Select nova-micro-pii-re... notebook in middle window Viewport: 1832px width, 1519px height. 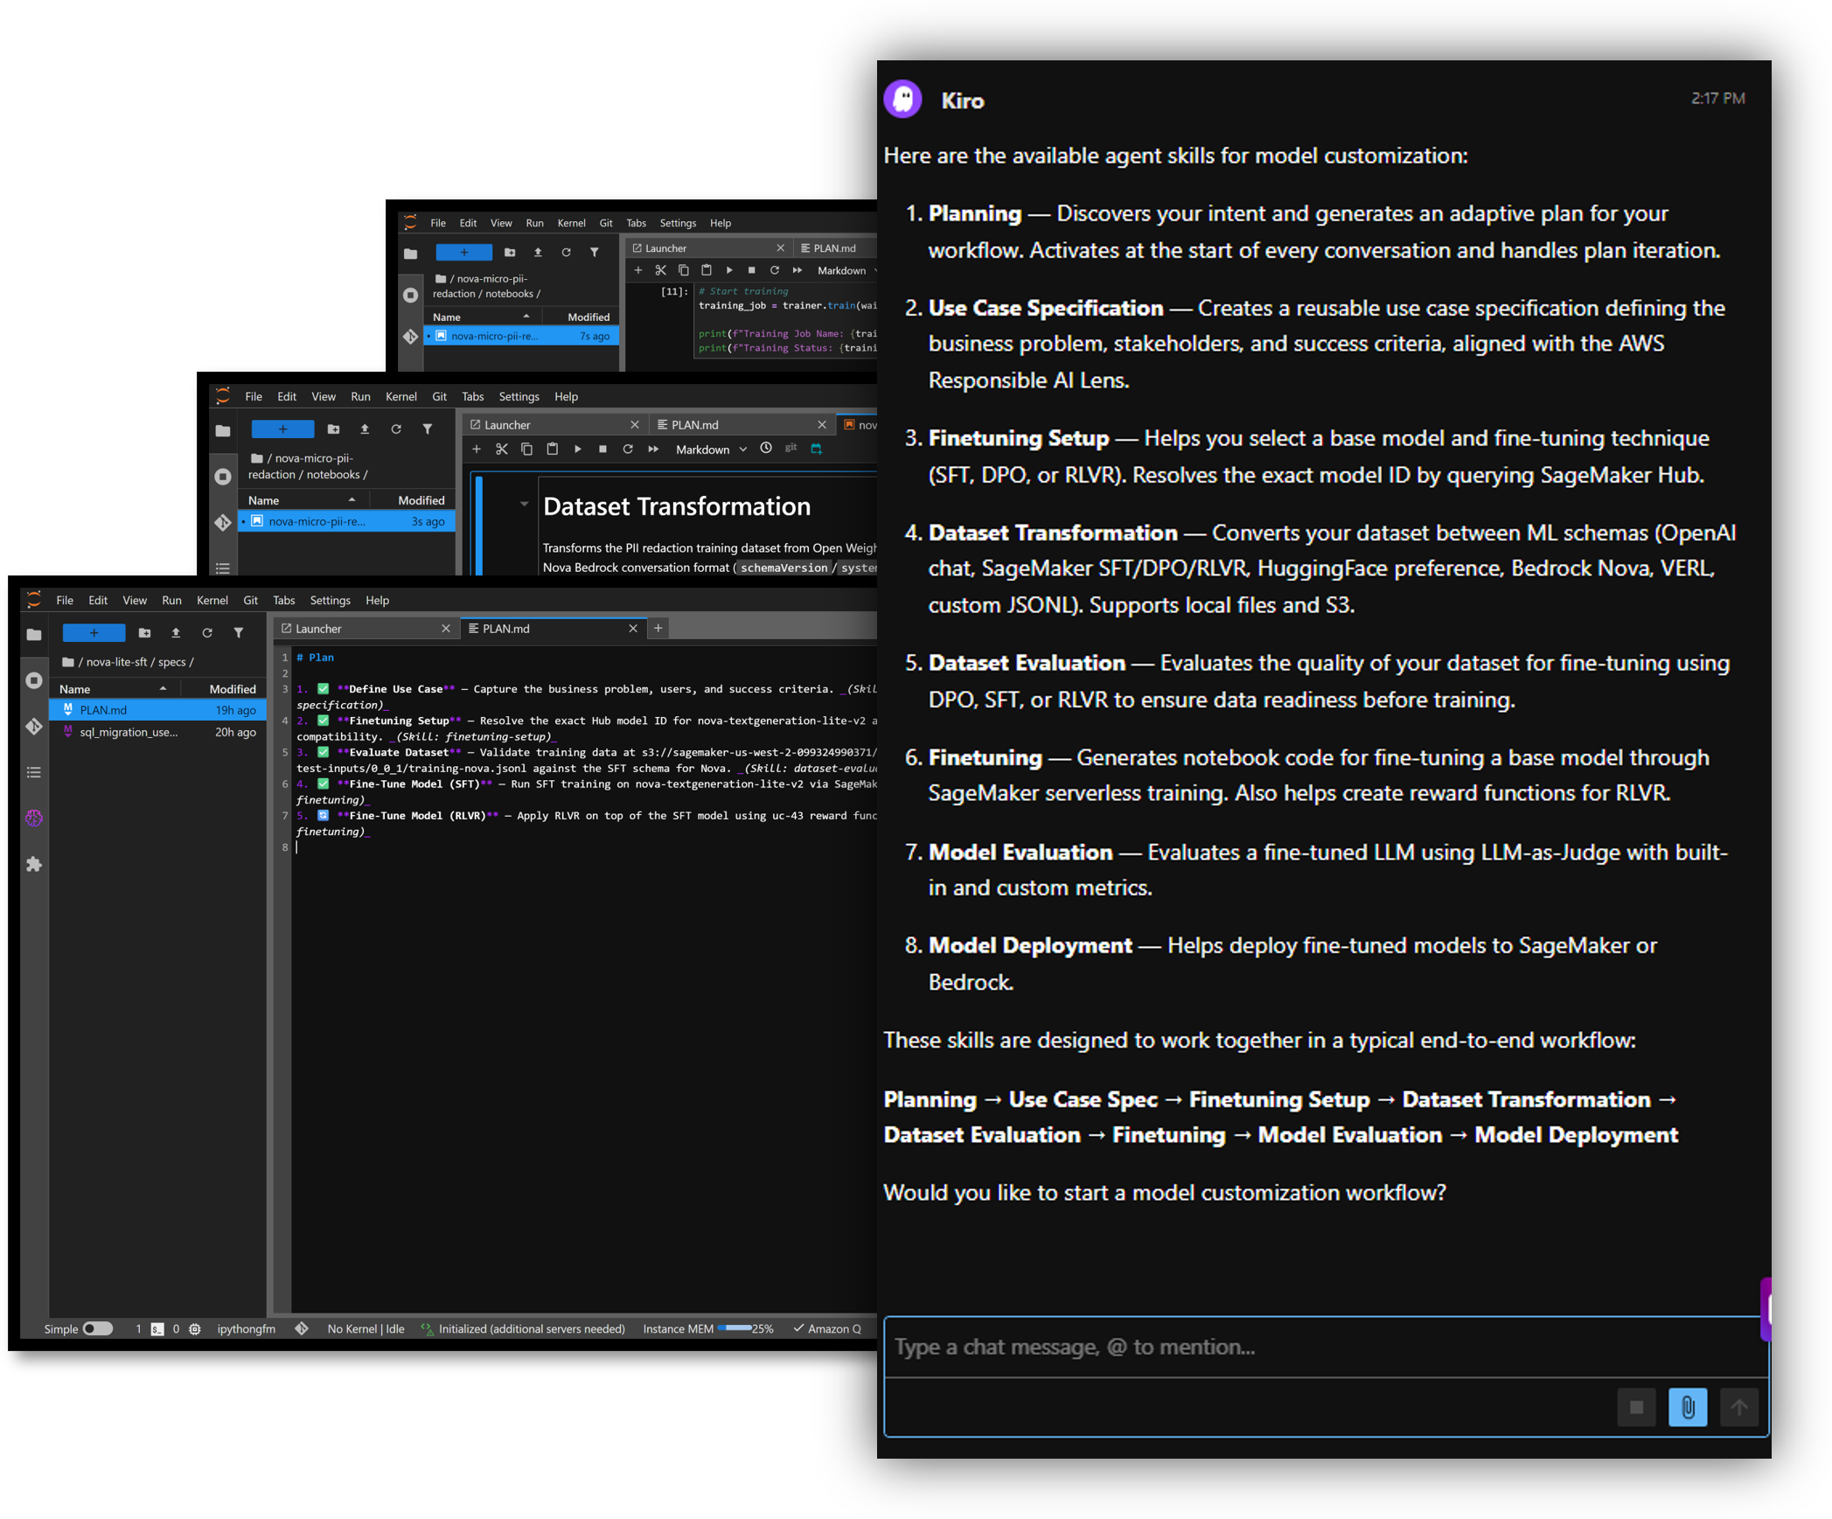[346, 521]
